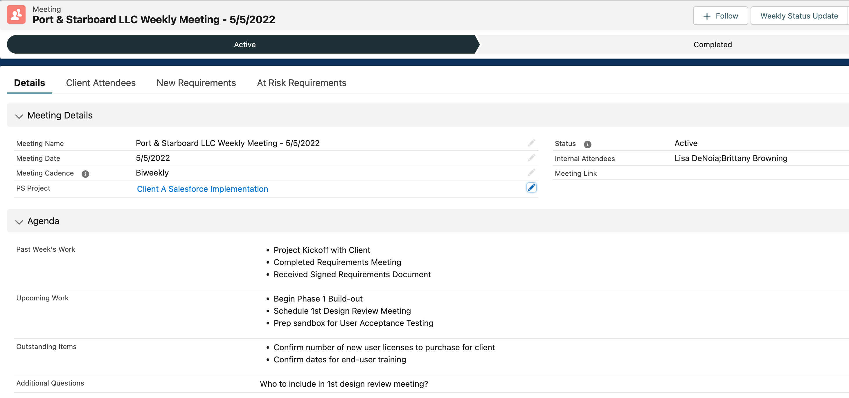The width and height of the screenshot is (849, 398).
Task: Open the New Requirements tab
Action: (x=196, y=83)
